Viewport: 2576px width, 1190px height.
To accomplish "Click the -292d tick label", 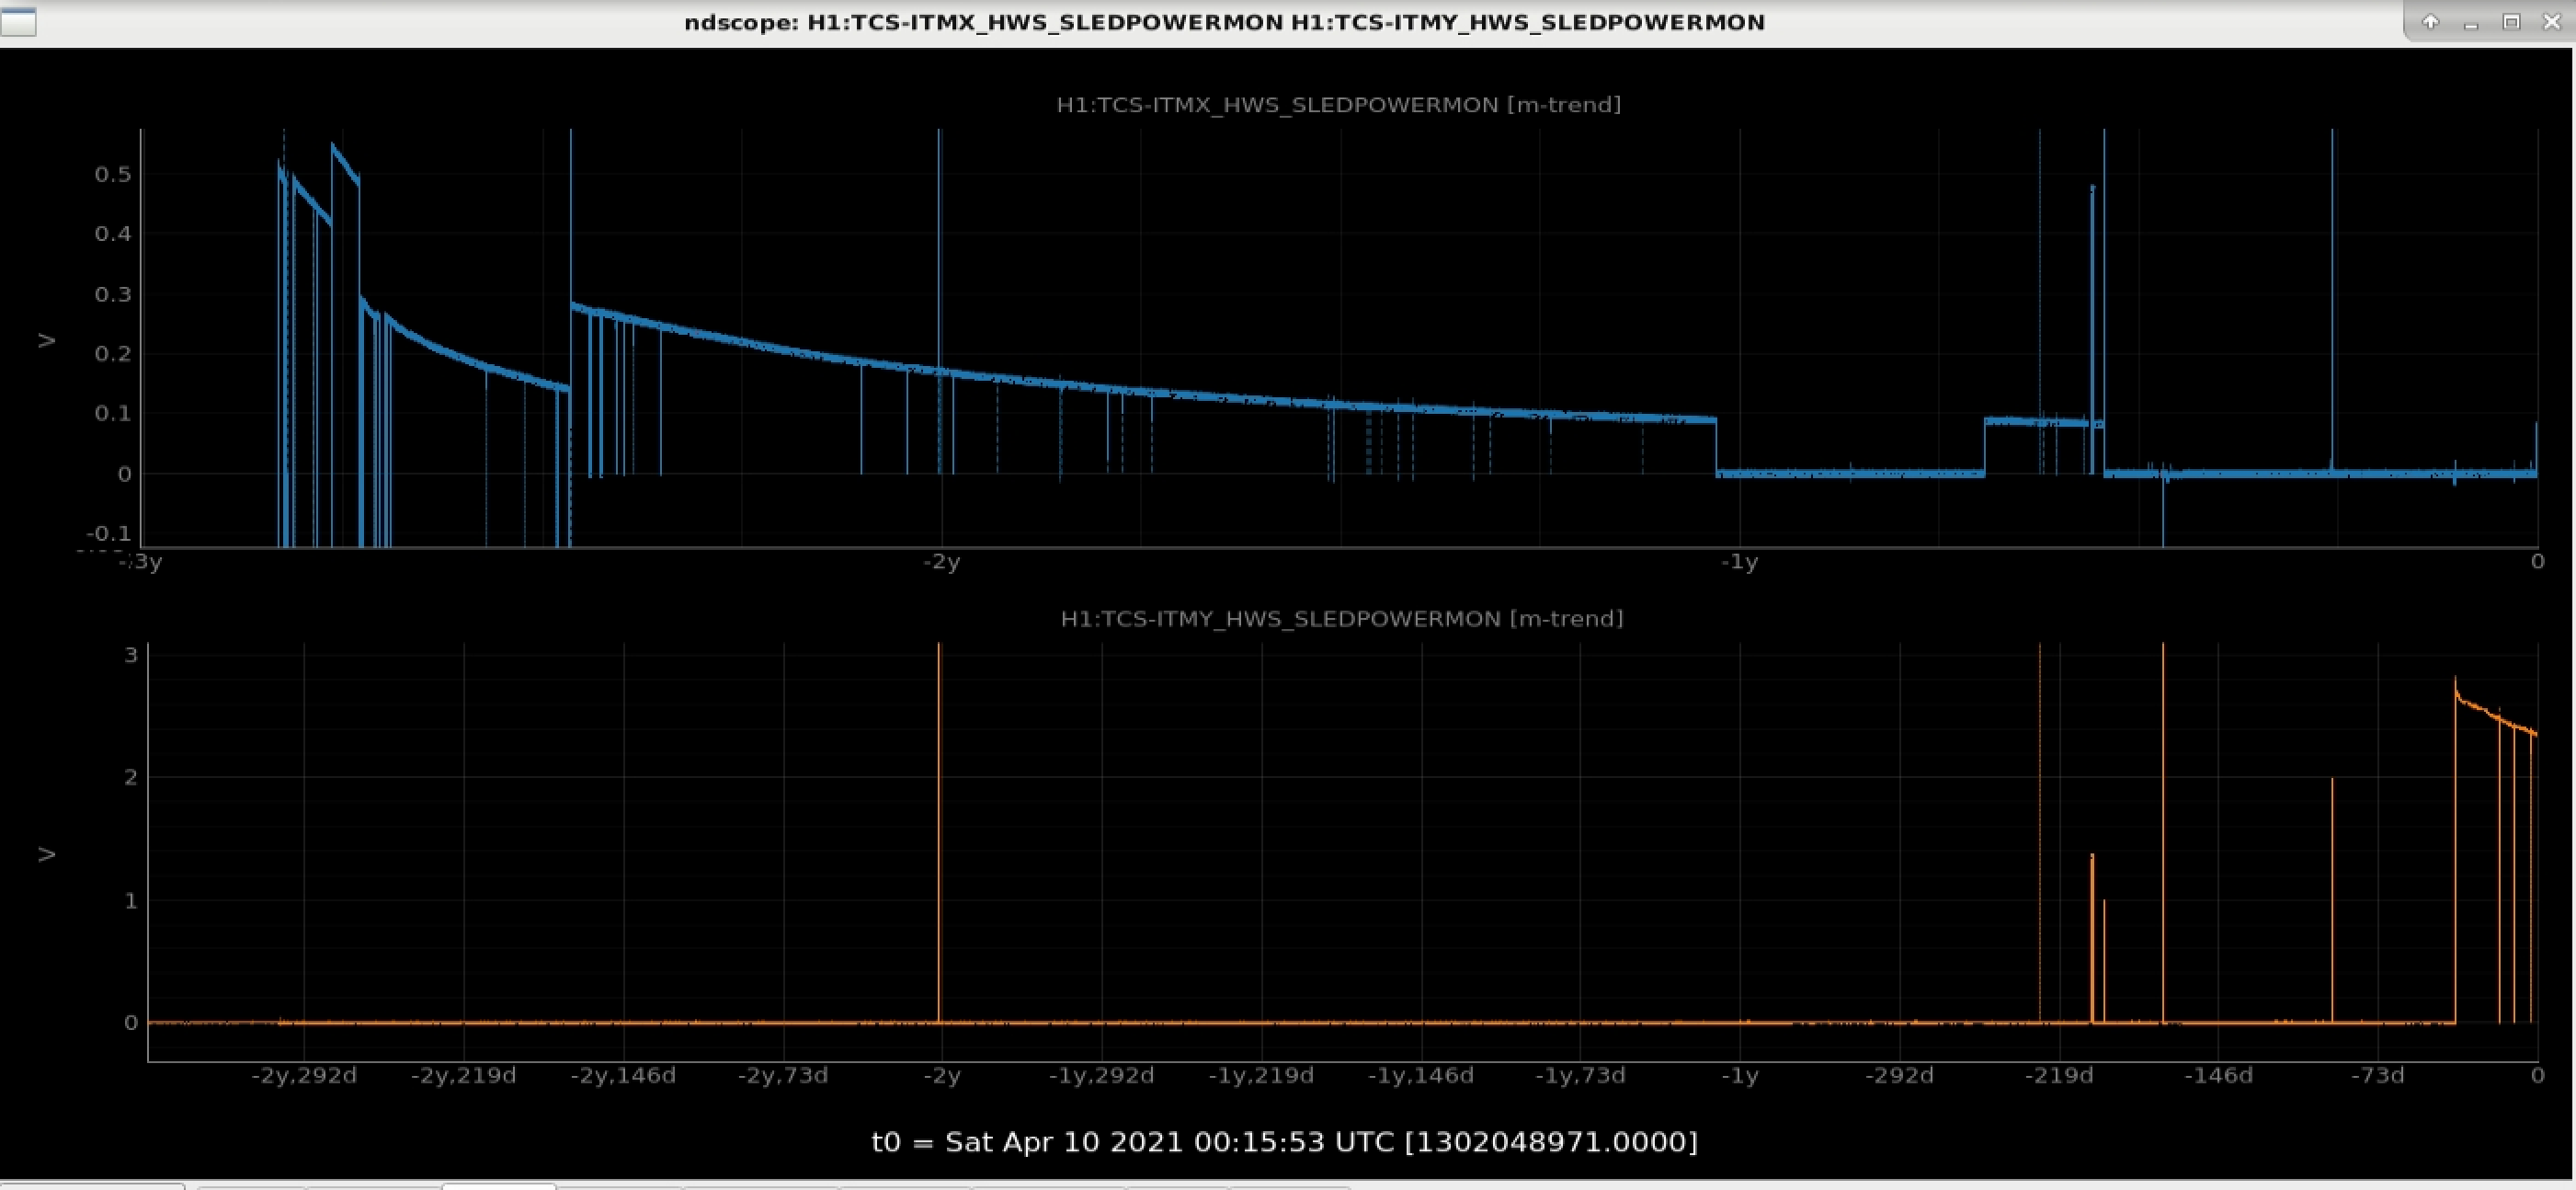I will coord(1900,1076).
